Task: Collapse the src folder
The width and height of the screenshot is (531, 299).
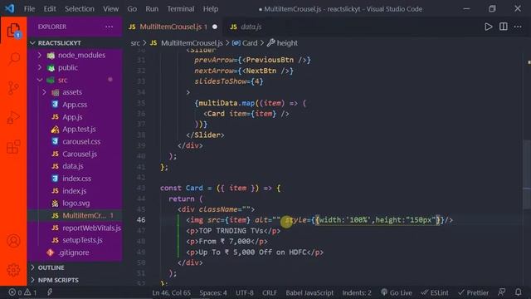Action: point(63,80)
